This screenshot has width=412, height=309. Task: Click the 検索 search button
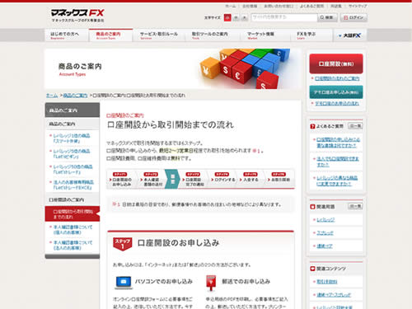(327, 17)
